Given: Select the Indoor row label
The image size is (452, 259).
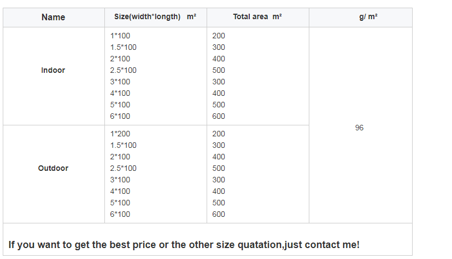Looking at the screenshot, I should pyautogui.click(x=53, y=71).
